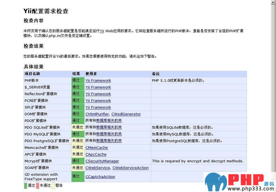Click the 未通过 result for Memcache扩展模块
This screenshot has height=192, width=276.
[78, 147]
